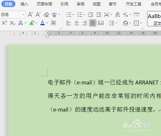Center align text
This screenshot has width=161, height=136.
(77, 23)
